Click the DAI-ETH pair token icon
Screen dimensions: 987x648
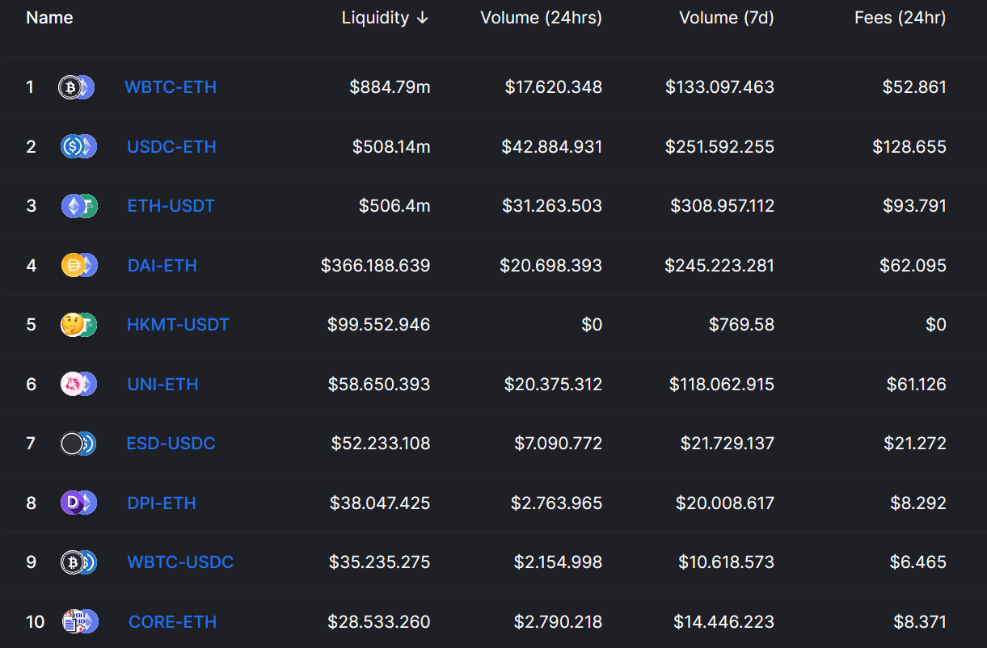pos(78,265)
